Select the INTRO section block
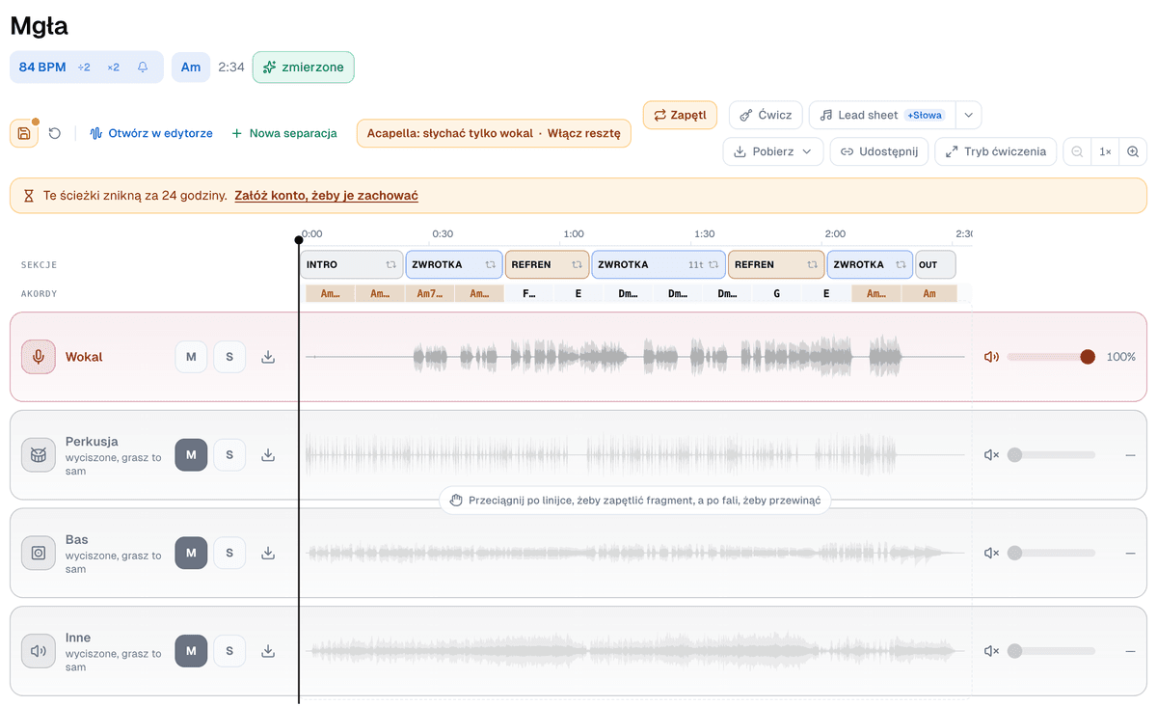The width and height of the screenshot is (1157, 706). click(351, 264)
